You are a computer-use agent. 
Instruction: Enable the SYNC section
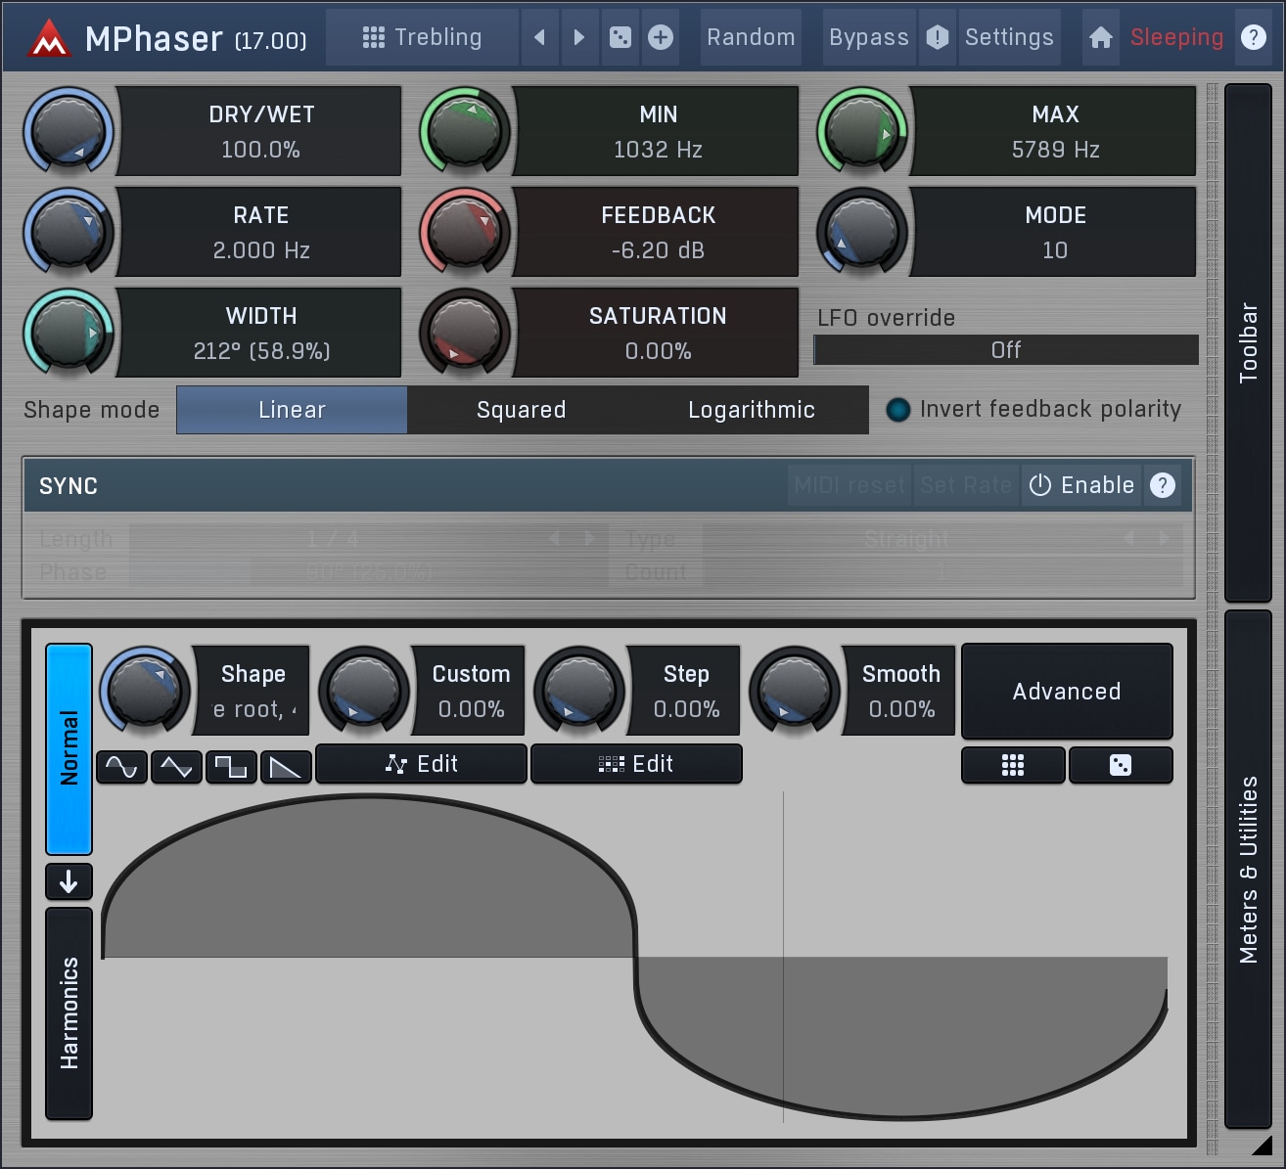point(1082,485)
